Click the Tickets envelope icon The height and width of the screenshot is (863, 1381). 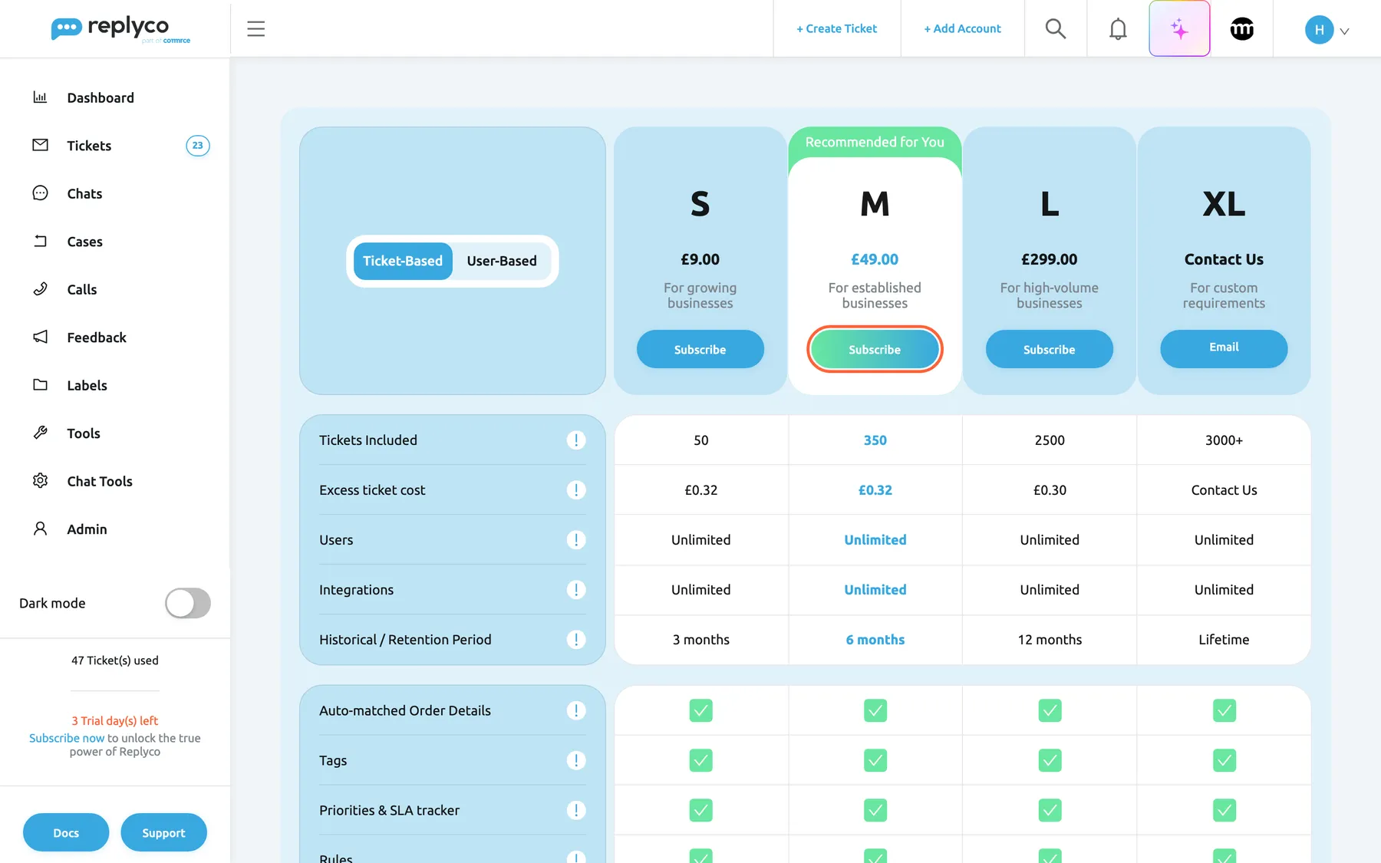coord(40,145)
